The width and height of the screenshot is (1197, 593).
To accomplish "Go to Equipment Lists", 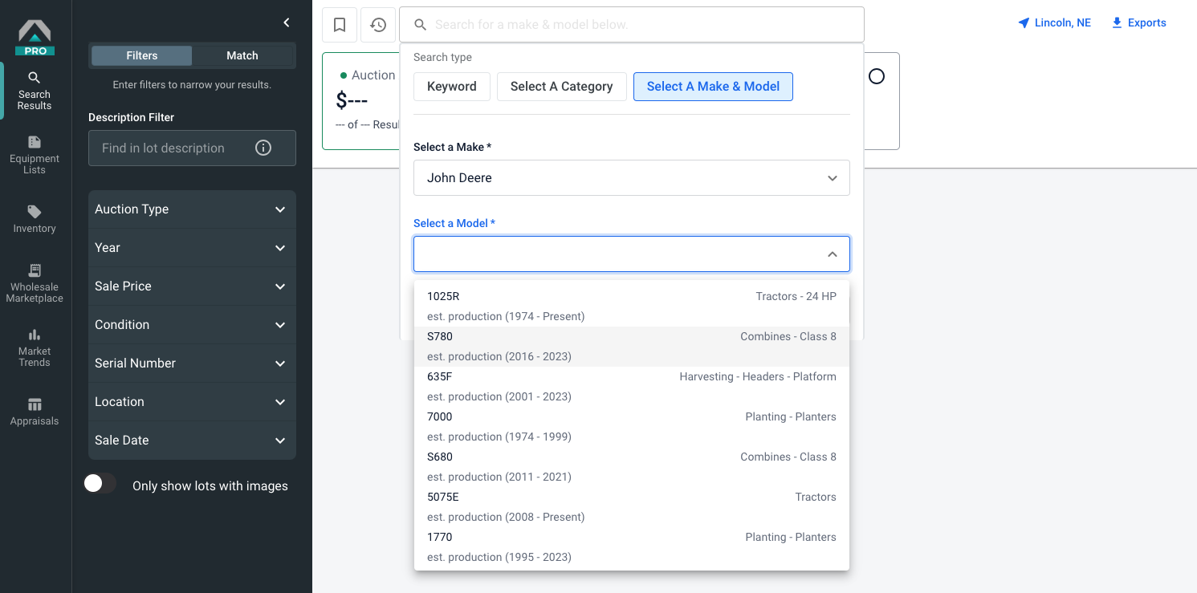I will [x=35, y=155].
